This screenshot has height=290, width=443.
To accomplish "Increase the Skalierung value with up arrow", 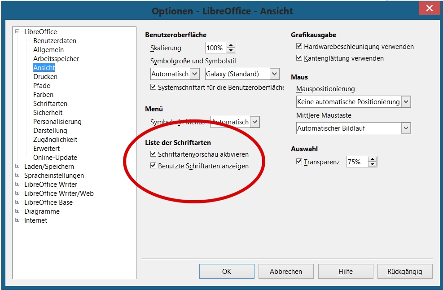I will (x=231, y=45).
